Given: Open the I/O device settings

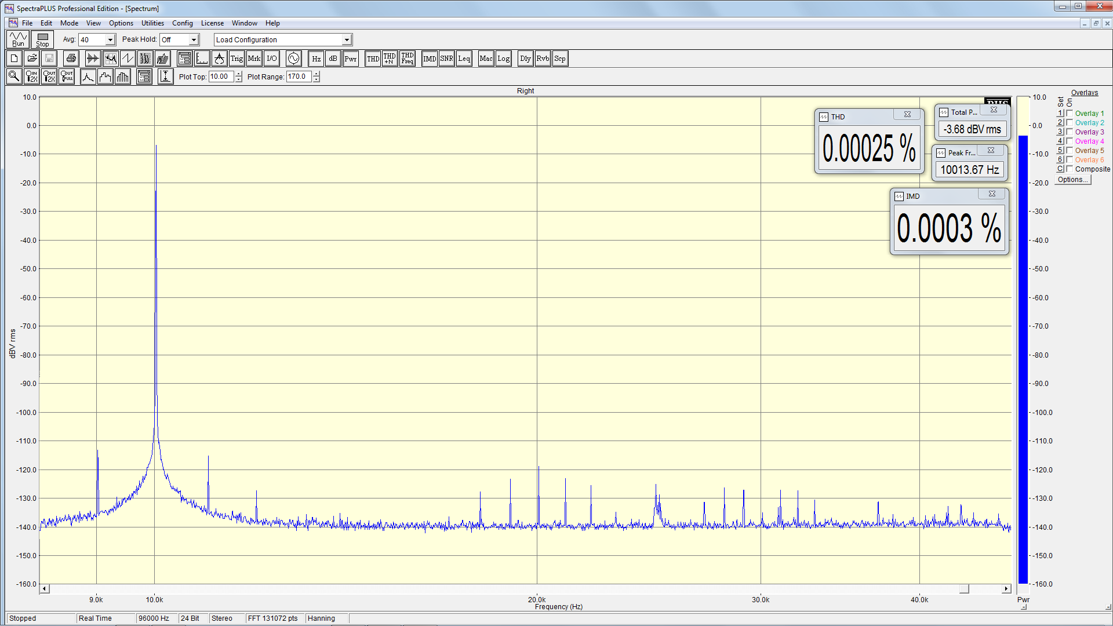Looking at the screenshot, I should pos(271,59).
